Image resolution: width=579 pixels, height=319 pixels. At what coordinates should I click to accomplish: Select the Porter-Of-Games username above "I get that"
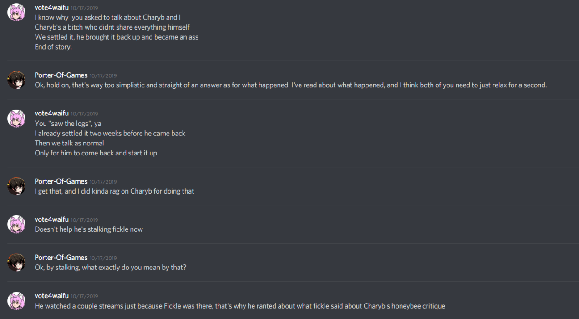point(61,181)
